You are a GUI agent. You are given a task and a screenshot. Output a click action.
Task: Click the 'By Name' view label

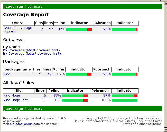pos(11,47)
